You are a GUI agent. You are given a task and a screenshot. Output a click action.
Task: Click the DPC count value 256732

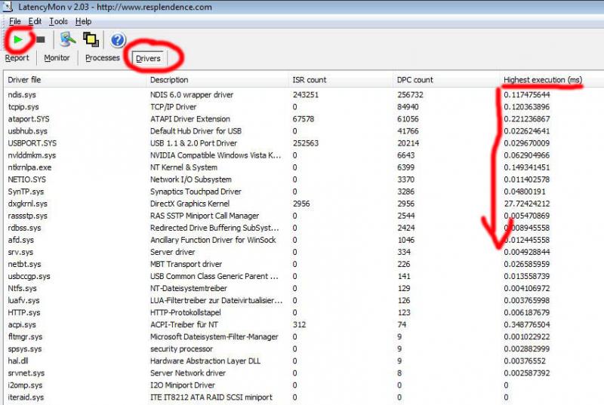click(410, 94)
